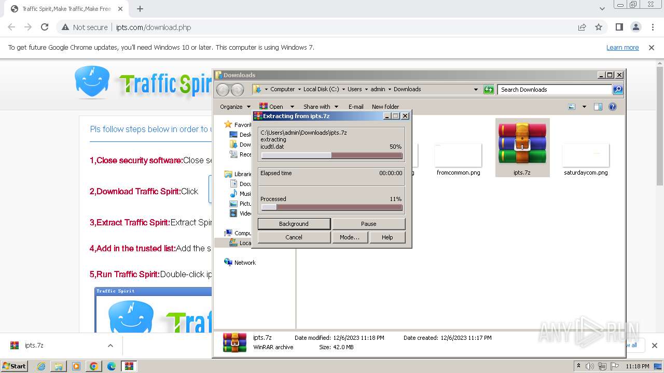Bookmark this page with star icon
664x373 pixels.
tap(599, 27)
